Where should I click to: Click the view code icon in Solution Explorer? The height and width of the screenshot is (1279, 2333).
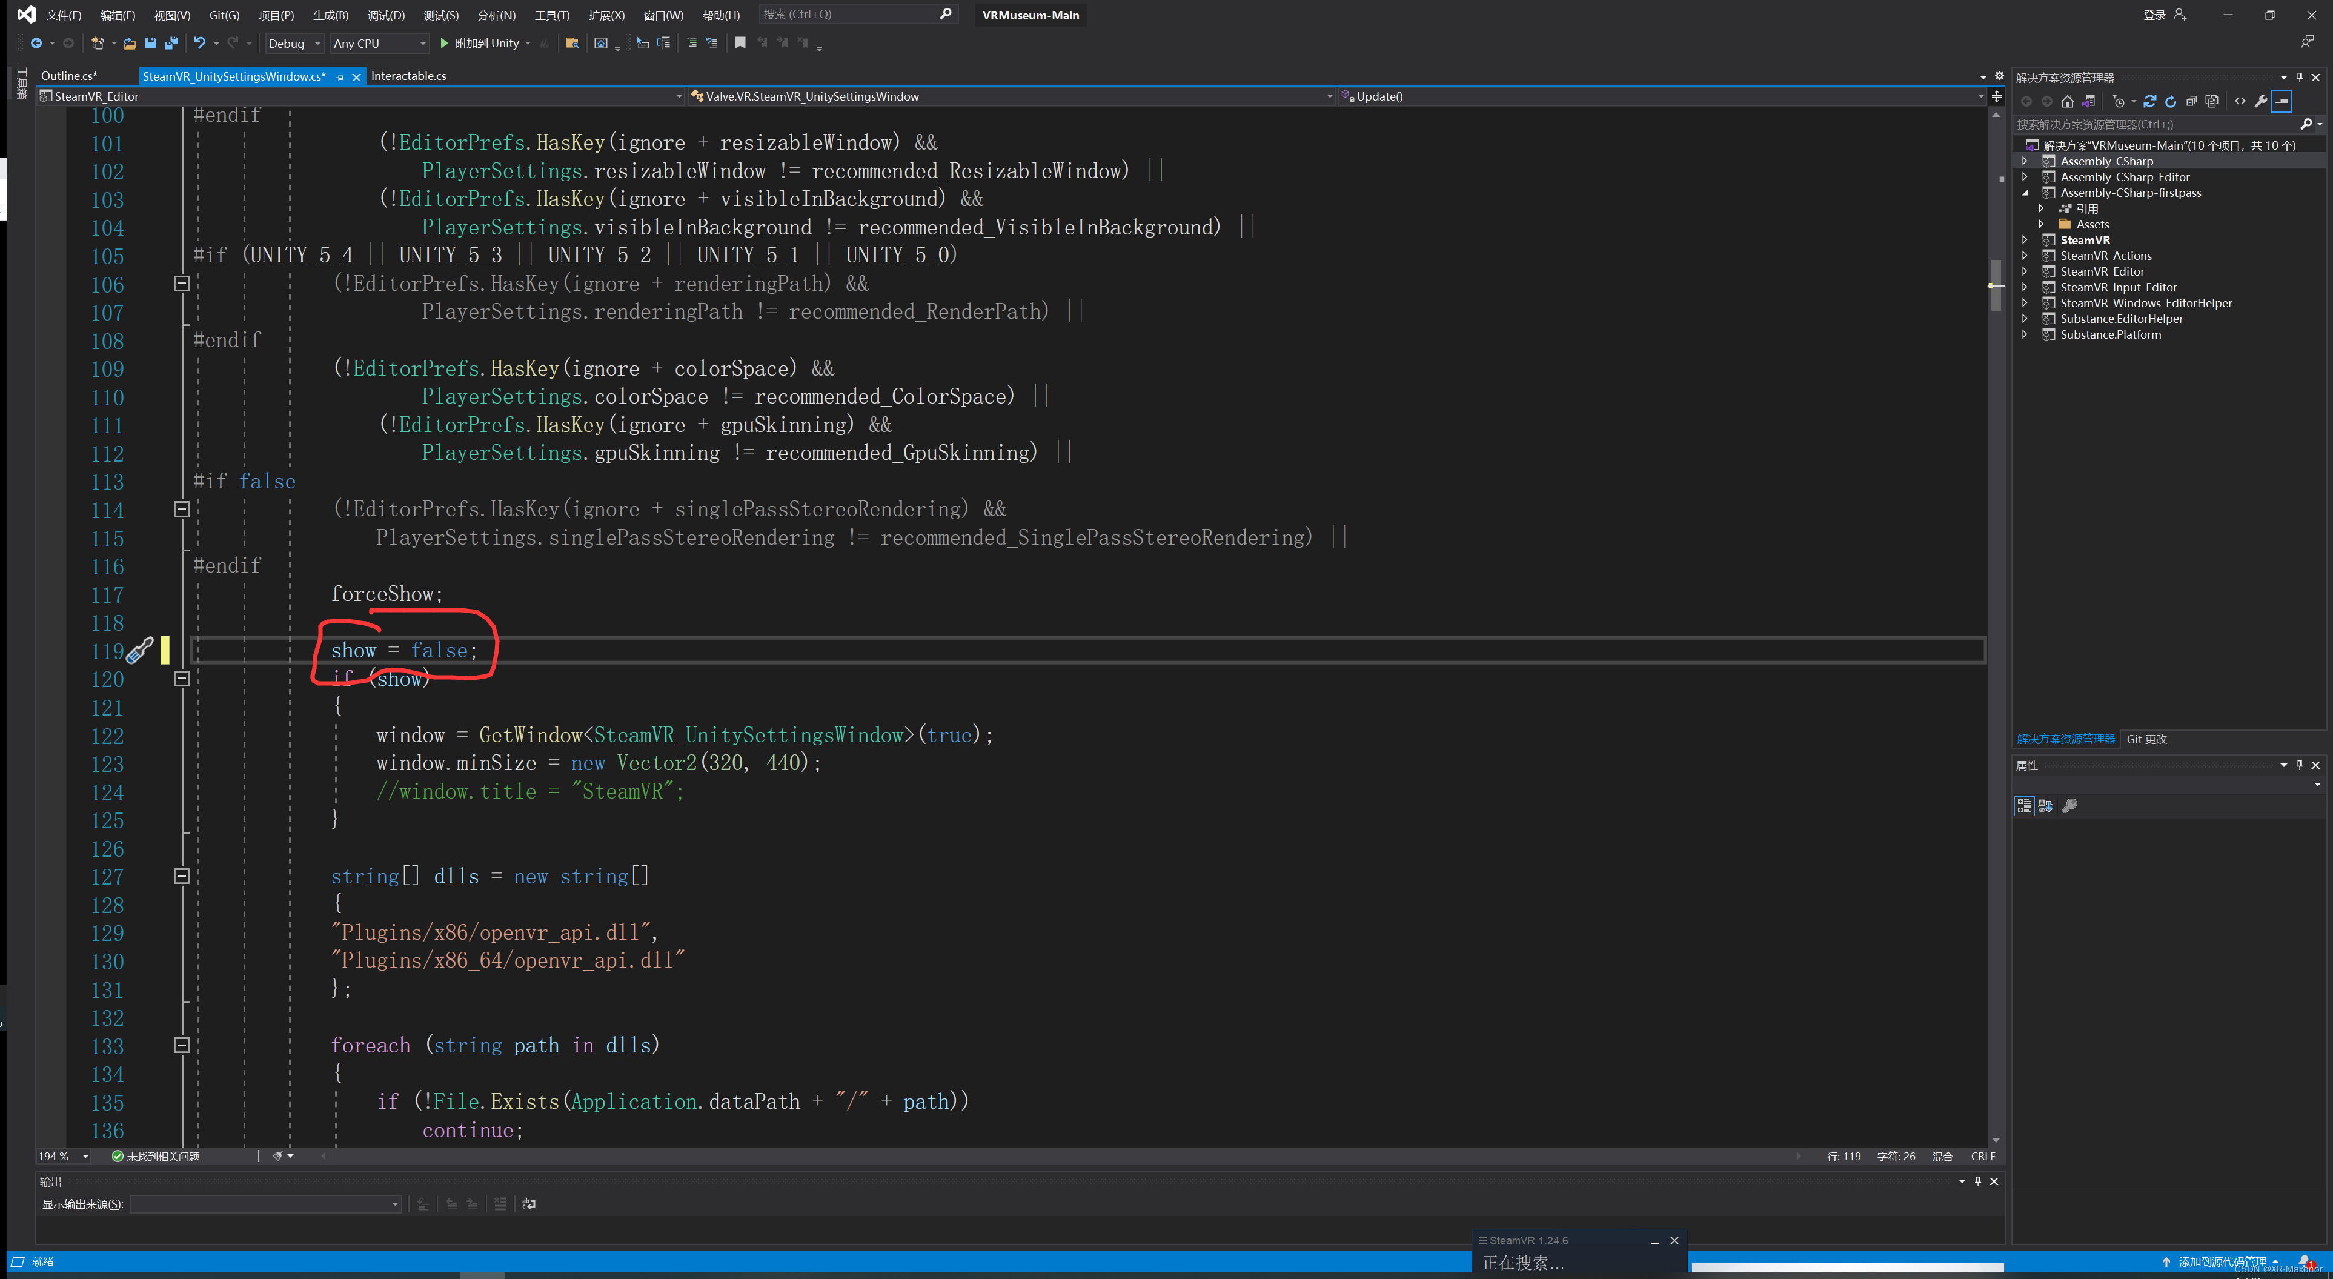[x=2240, y=101]
